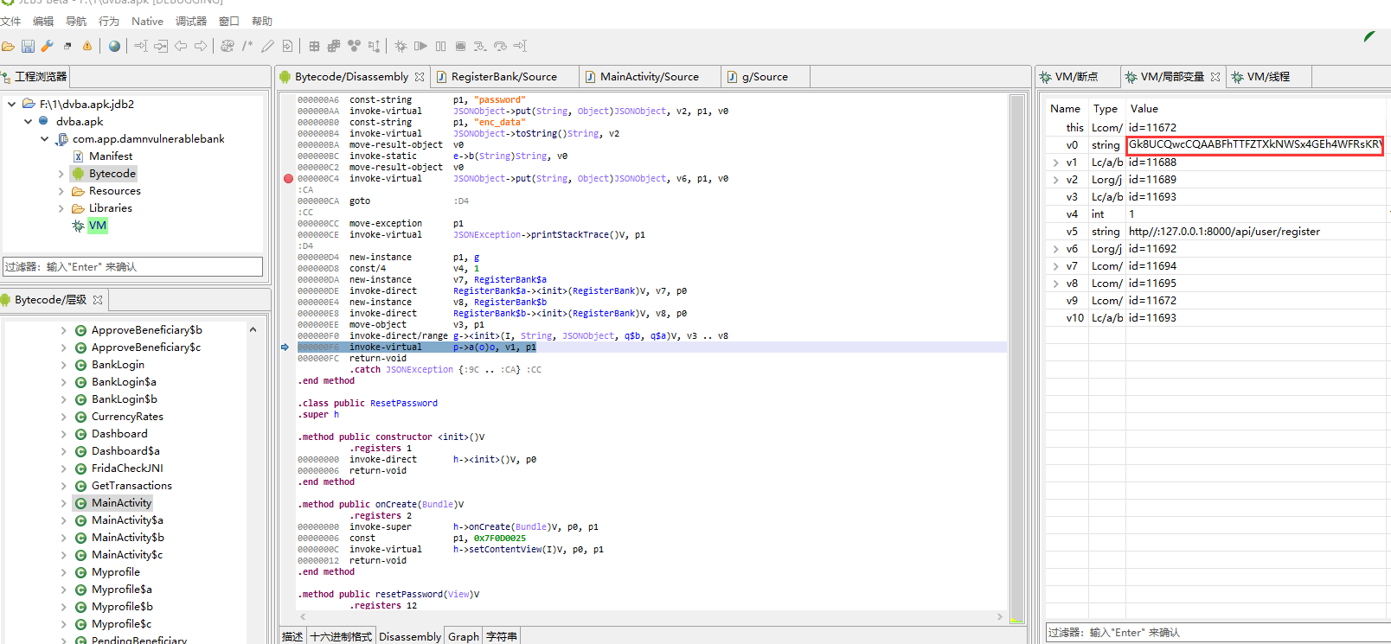Open the 导航 menu
Viewport: 1391px width, 644px height.
click(76, 21)
